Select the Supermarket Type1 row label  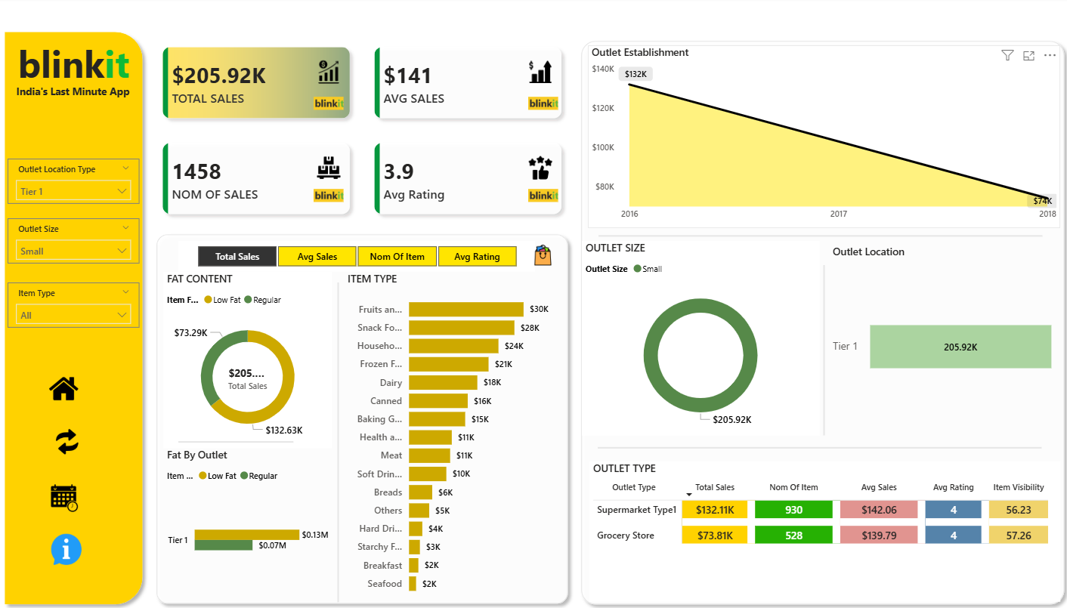point(636,510)
